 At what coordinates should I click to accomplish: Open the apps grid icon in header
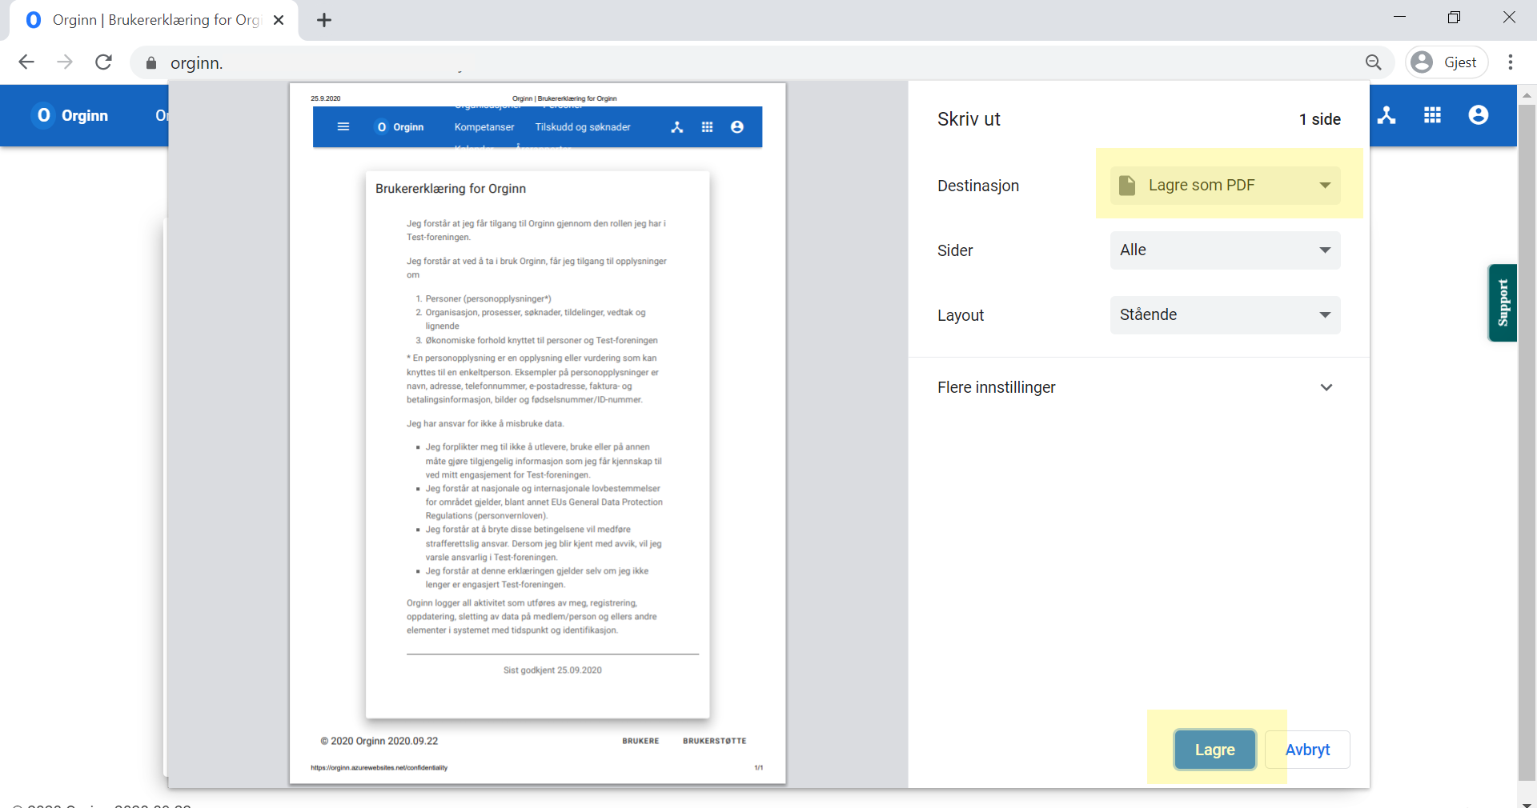pyautogui.click(x=1432, y=115)
